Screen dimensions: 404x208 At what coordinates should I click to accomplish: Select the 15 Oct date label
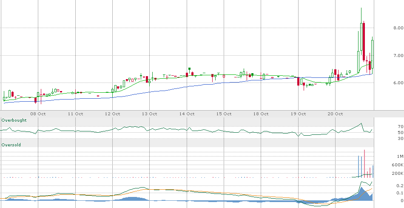(x=224, y=114)
